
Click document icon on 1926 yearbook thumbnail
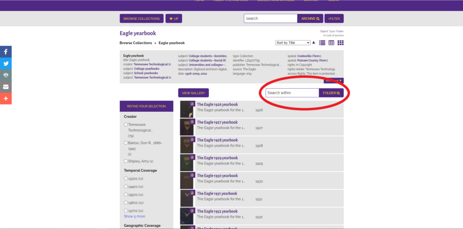click(x=192, y=104)
